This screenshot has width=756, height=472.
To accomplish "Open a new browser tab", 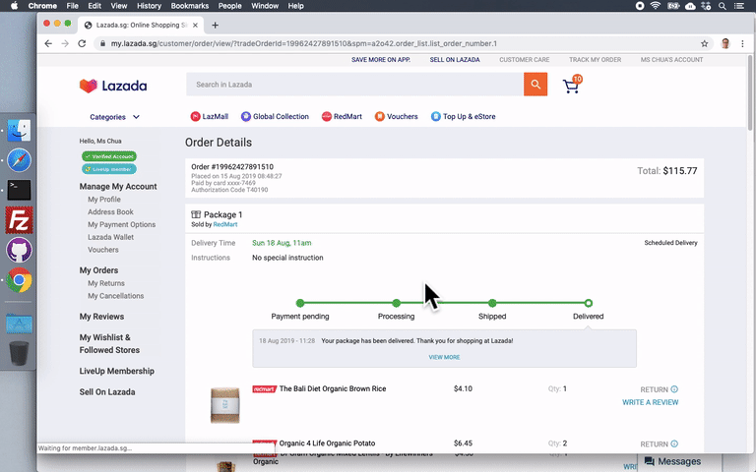I will (x=215, y=25).
